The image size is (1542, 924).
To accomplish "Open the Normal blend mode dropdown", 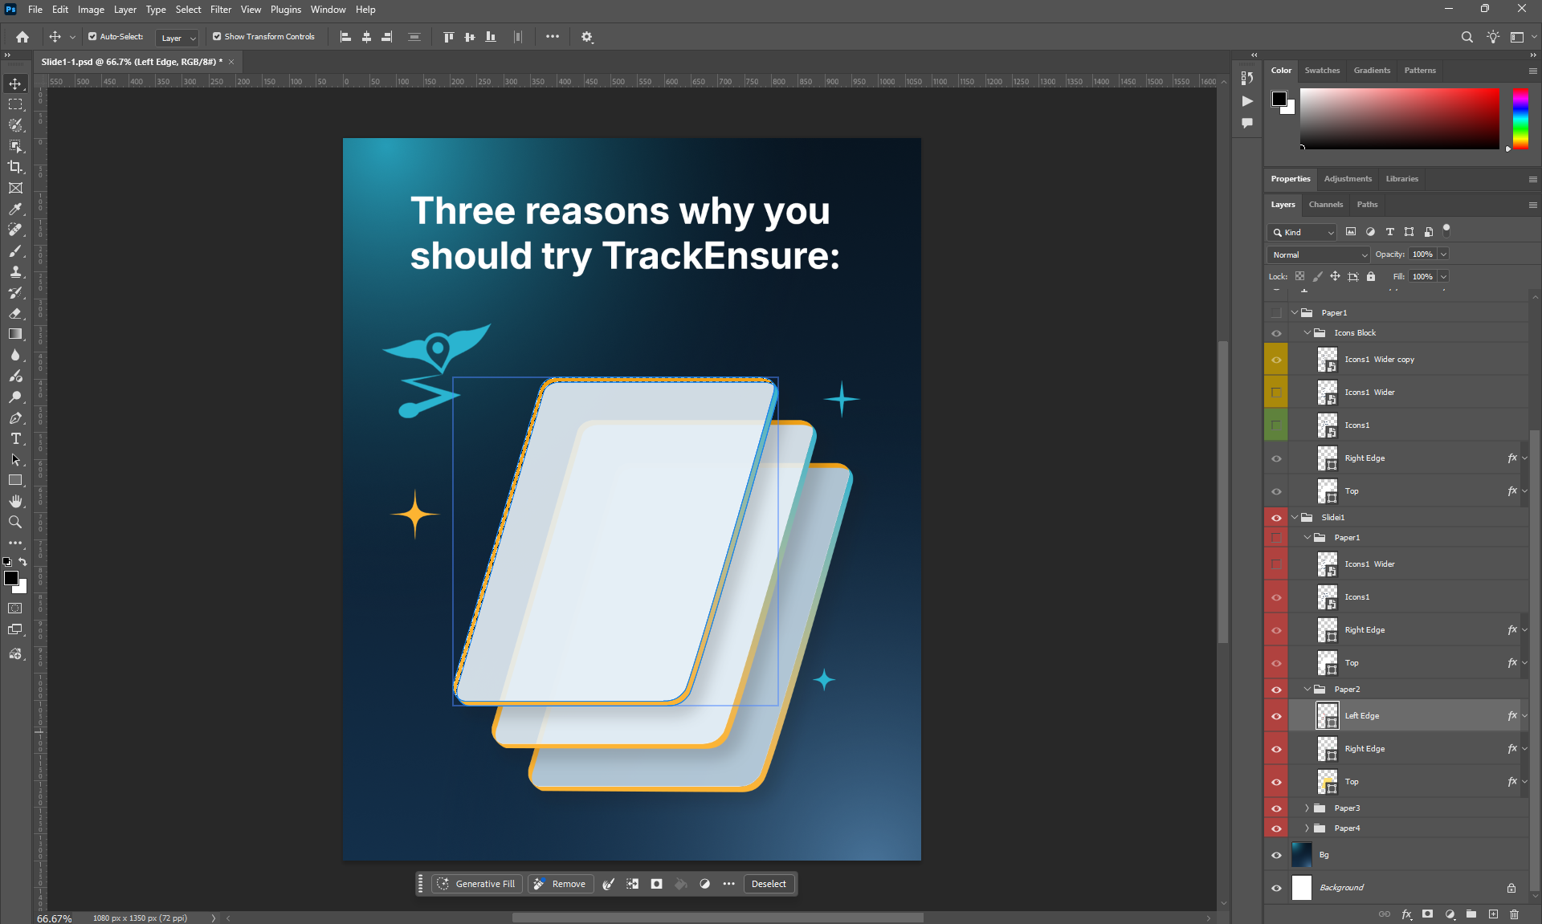I will 1319,254.
